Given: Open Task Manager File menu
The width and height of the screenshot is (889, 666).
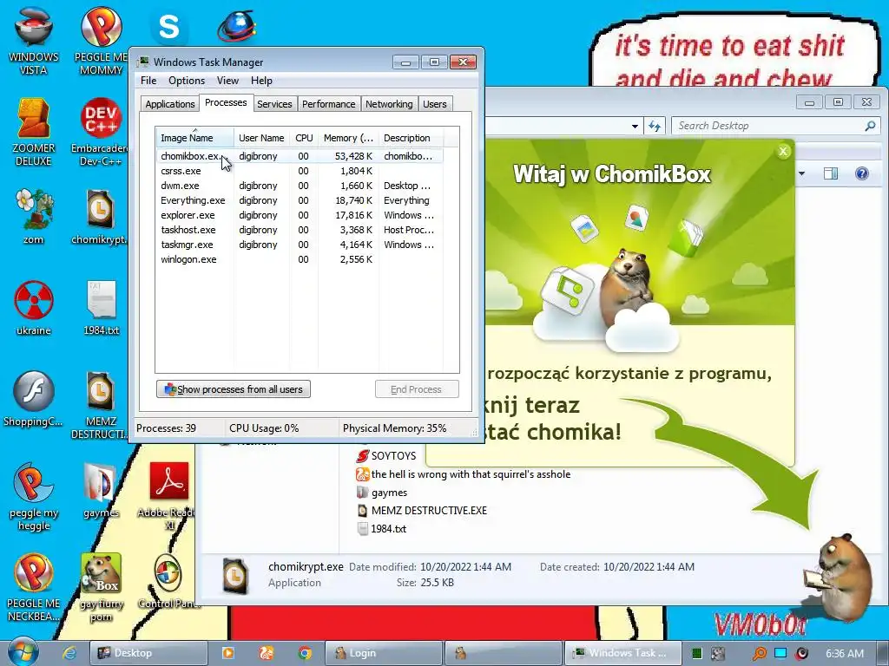Looking at the screenshot, I should [x=148, y=81].
